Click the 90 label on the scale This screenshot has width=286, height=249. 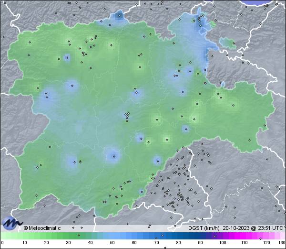click(200, 243)
